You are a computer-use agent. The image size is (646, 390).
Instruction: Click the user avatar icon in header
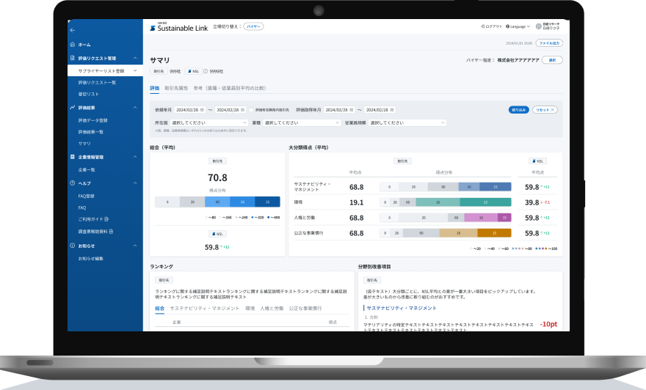pos(539,26)
